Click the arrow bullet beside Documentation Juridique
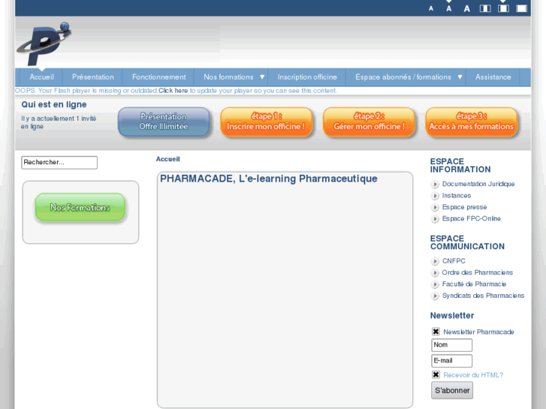Image resolution: width=546 pixels, height=409 pixels. pyautogui.click(x=435, y=184)
